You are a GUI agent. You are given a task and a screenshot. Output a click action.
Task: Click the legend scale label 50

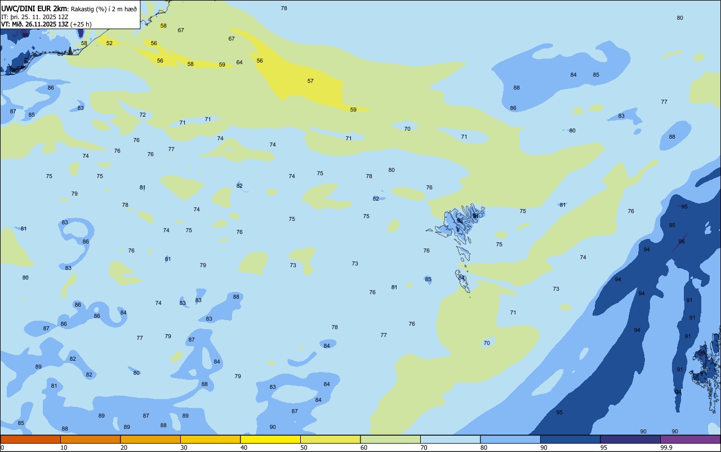click(304, 447)
